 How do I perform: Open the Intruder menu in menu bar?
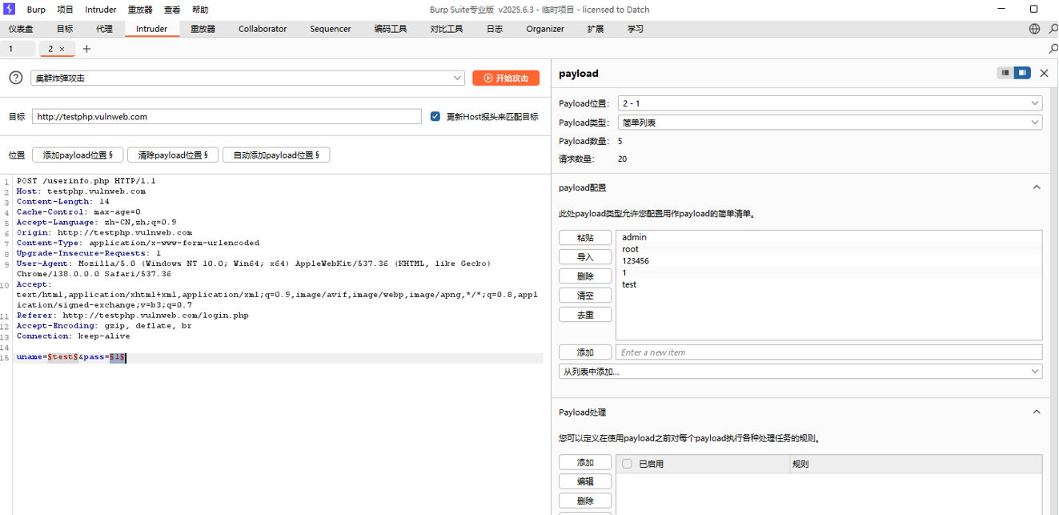(x=101, y=10)
